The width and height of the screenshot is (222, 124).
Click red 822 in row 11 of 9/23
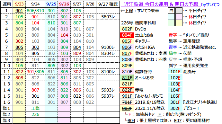tap(19, 72)
